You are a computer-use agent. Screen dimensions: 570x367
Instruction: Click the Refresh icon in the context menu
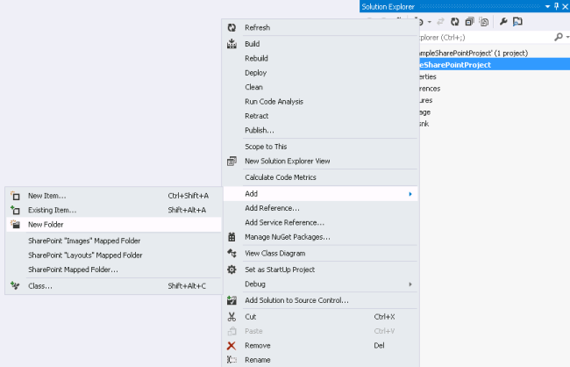tap(232, 28)
